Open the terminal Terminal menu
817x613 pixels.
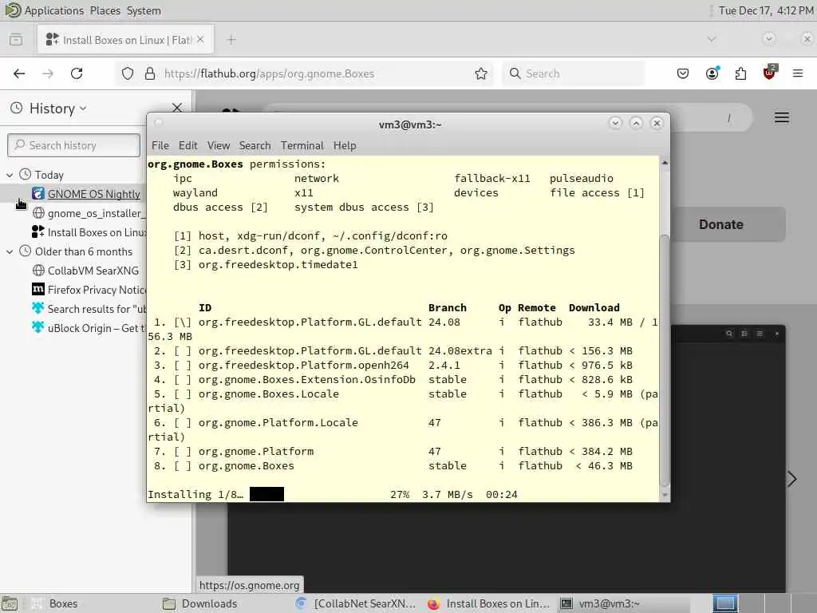pyautogui.click(x=302, y=145)
